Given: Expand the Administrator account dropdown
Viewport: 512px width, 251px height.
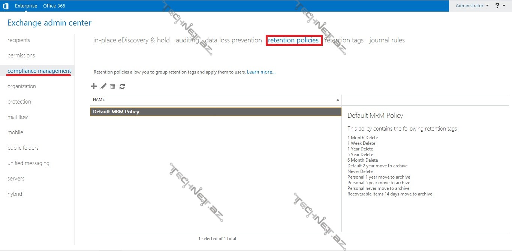Looking at the screenshot, I should click(x=472, y=6).
